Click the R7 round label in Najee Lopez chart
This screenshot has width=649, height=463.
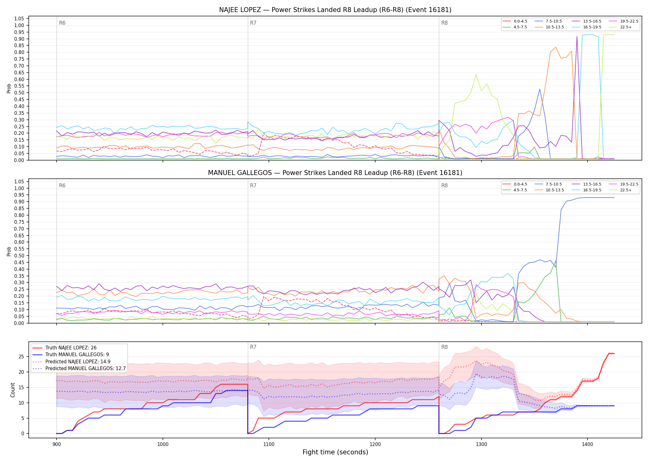[253, 23]
